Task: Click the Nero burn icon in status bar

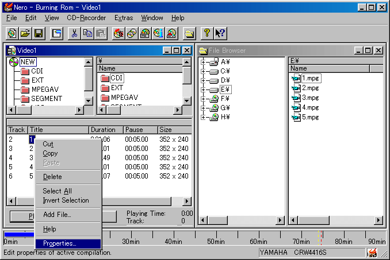Action: [372, 253]
